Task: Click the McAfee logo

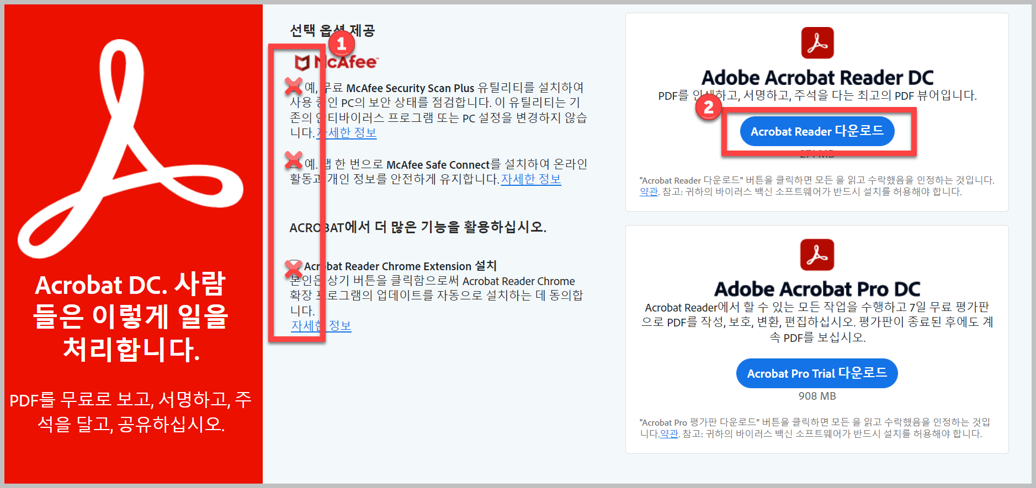Action: point(336,62)
